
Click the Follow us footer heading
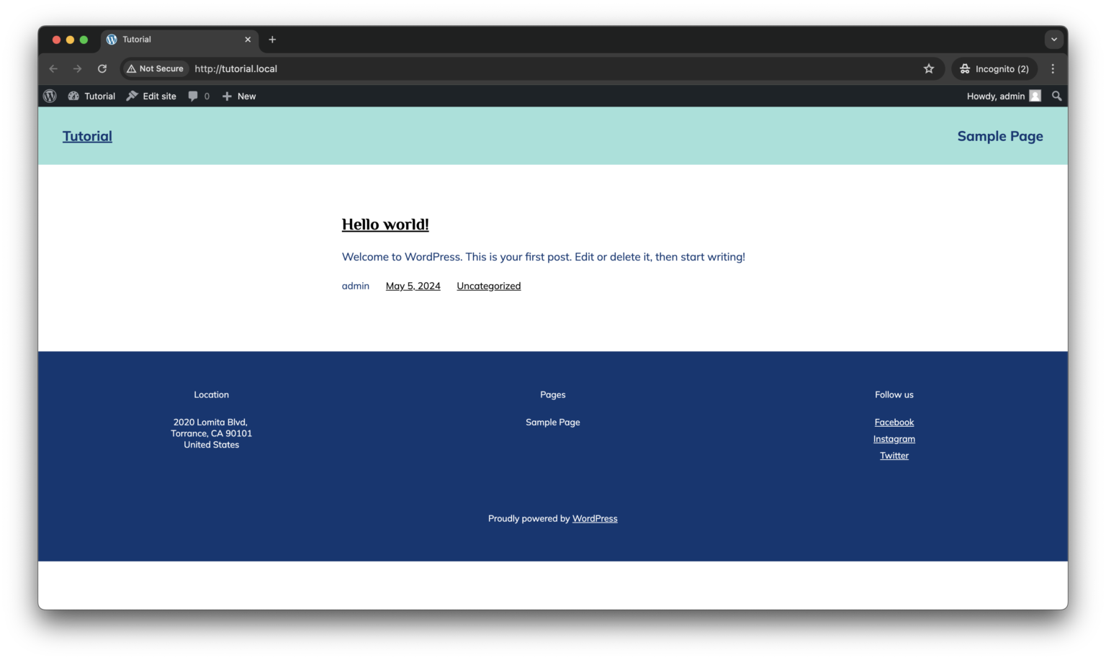(894, 394)
